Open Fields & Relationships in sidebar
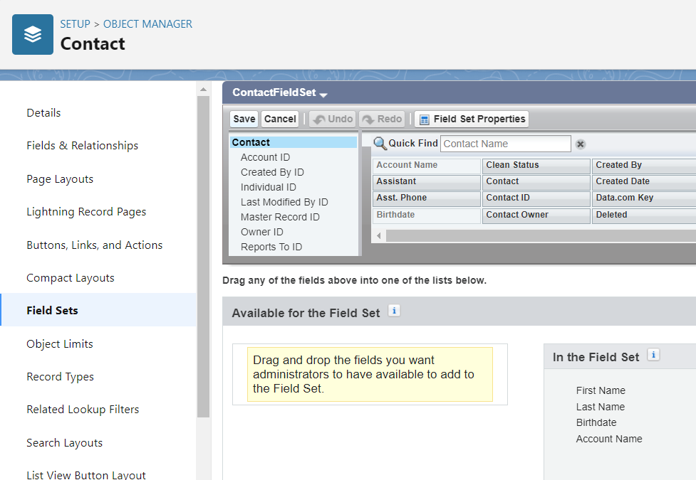The image size is (696, 480). (83, 146)
